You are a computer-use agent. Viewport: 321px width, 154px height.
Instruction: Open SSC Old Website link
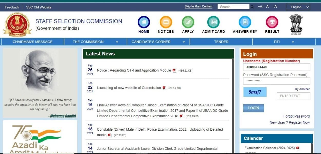point(39,7)
